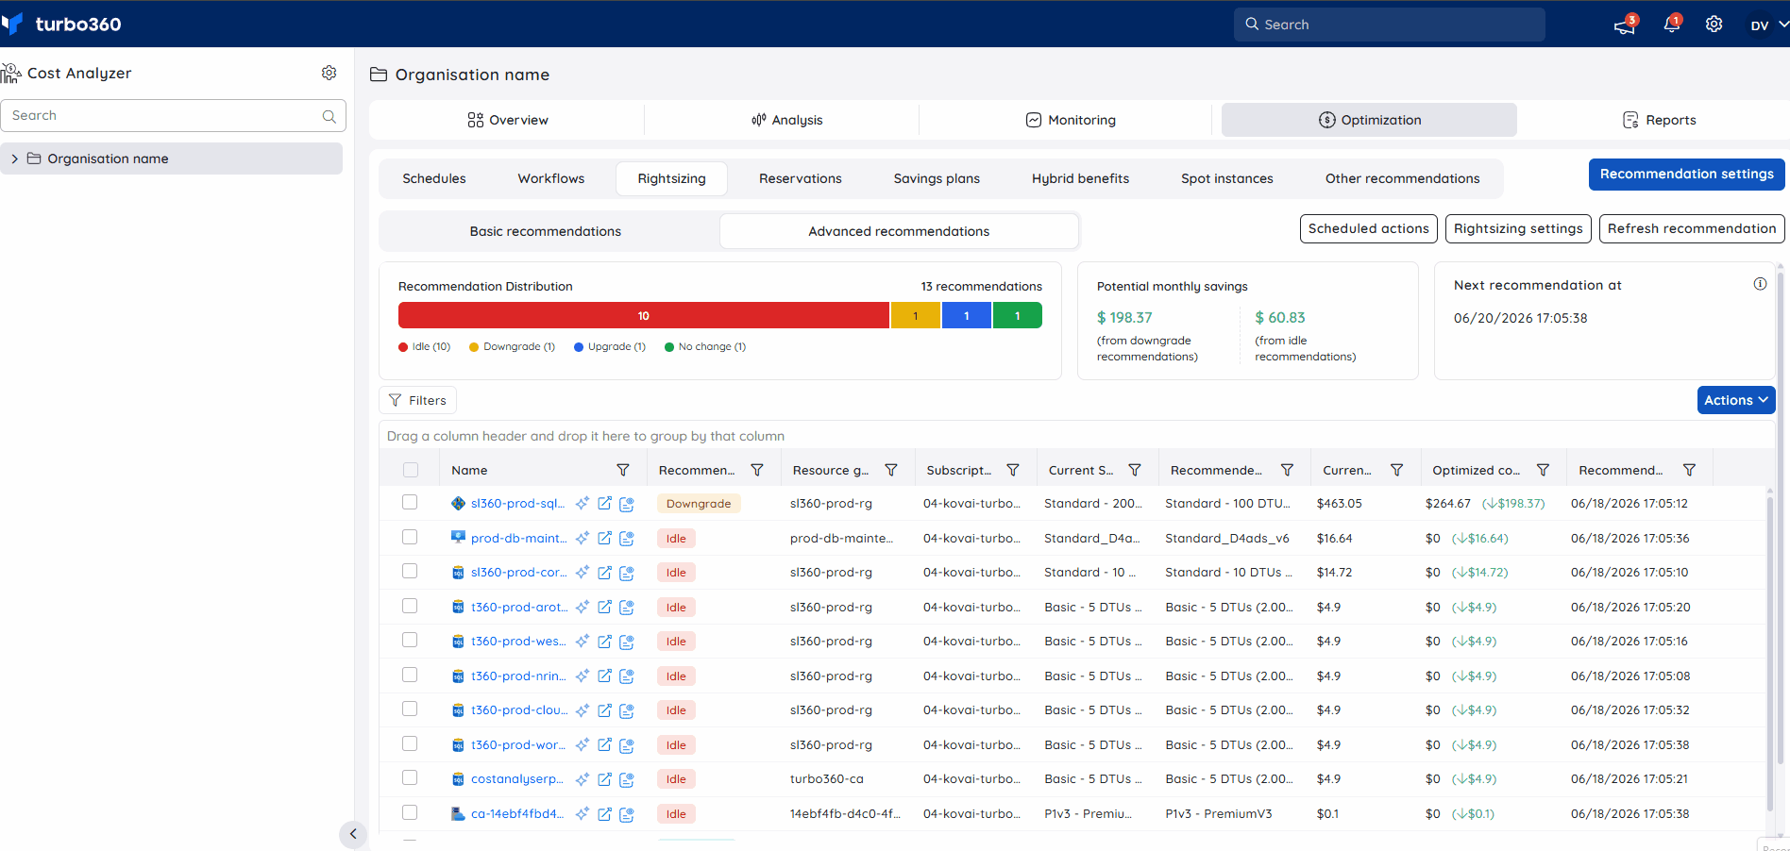Click the Downgrade badge in sl360-prod-sql row
This screenshot has width=1790, height=851.
(699, 504)
